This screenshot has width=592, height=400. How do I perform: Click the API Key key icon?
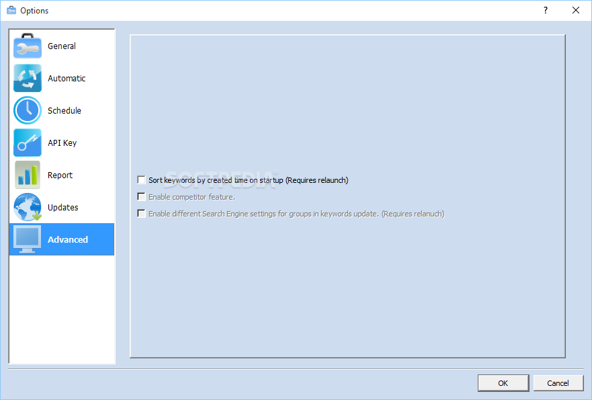27,143
